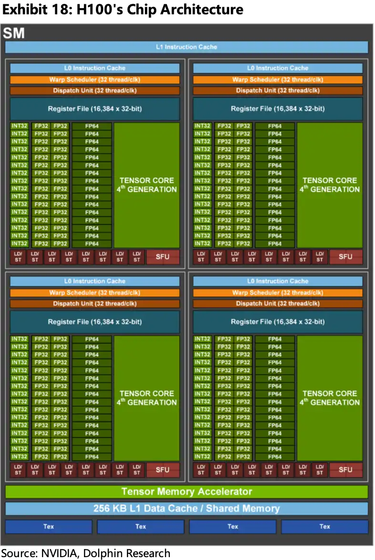The height and width of the screenshot is (560, 375).
Task: Click the leftmost 'Tex' block
Action: [49, 527]
